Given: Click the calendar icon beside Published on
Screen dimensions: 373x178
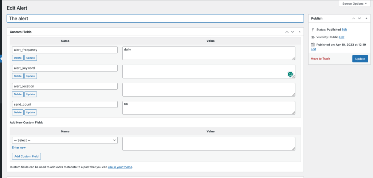Looking at the screenshot, I should click(x=313, y=45).
